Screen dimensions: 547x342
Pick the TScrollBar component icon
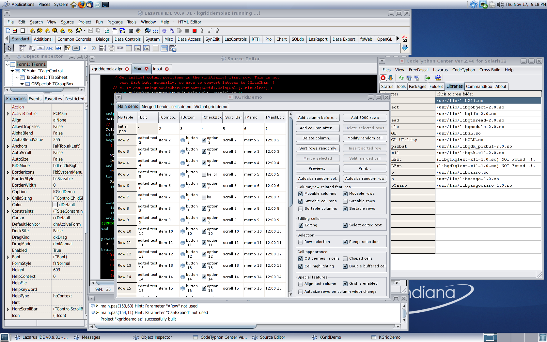[x=120, y=48]
